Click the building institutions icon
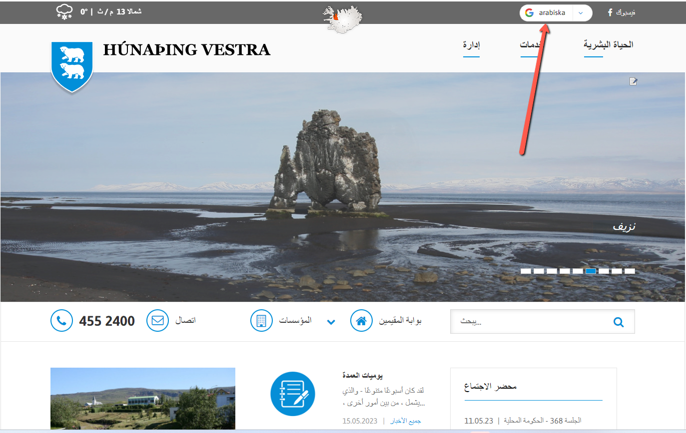 coord(261,320)
